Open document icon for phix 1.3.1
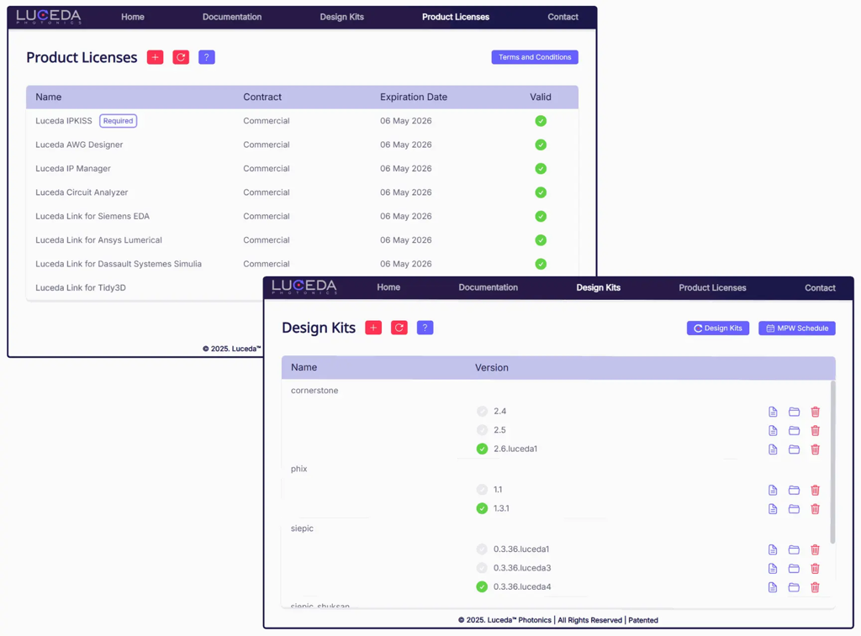Image resolution: width=861 pixels, height=636 pixels. tap(773, 508)
